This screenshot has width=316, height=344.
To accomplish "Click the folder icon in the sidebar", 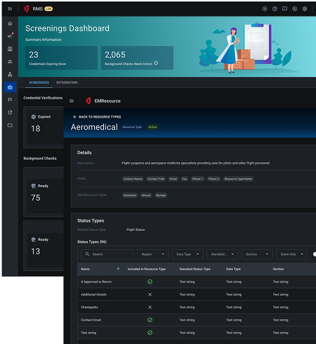I will (x=10, y=125).
